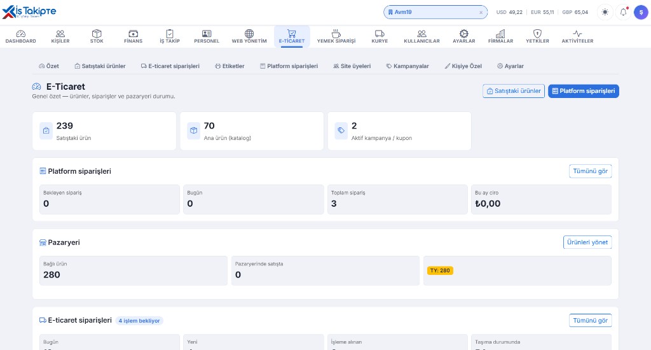Click the Bekleyen sipariş tile
Screen dimensions: 651x350
click(109, 200)
